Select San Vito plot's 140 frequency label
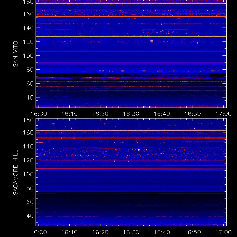This screenshot has width=237, height=237. 28,28
